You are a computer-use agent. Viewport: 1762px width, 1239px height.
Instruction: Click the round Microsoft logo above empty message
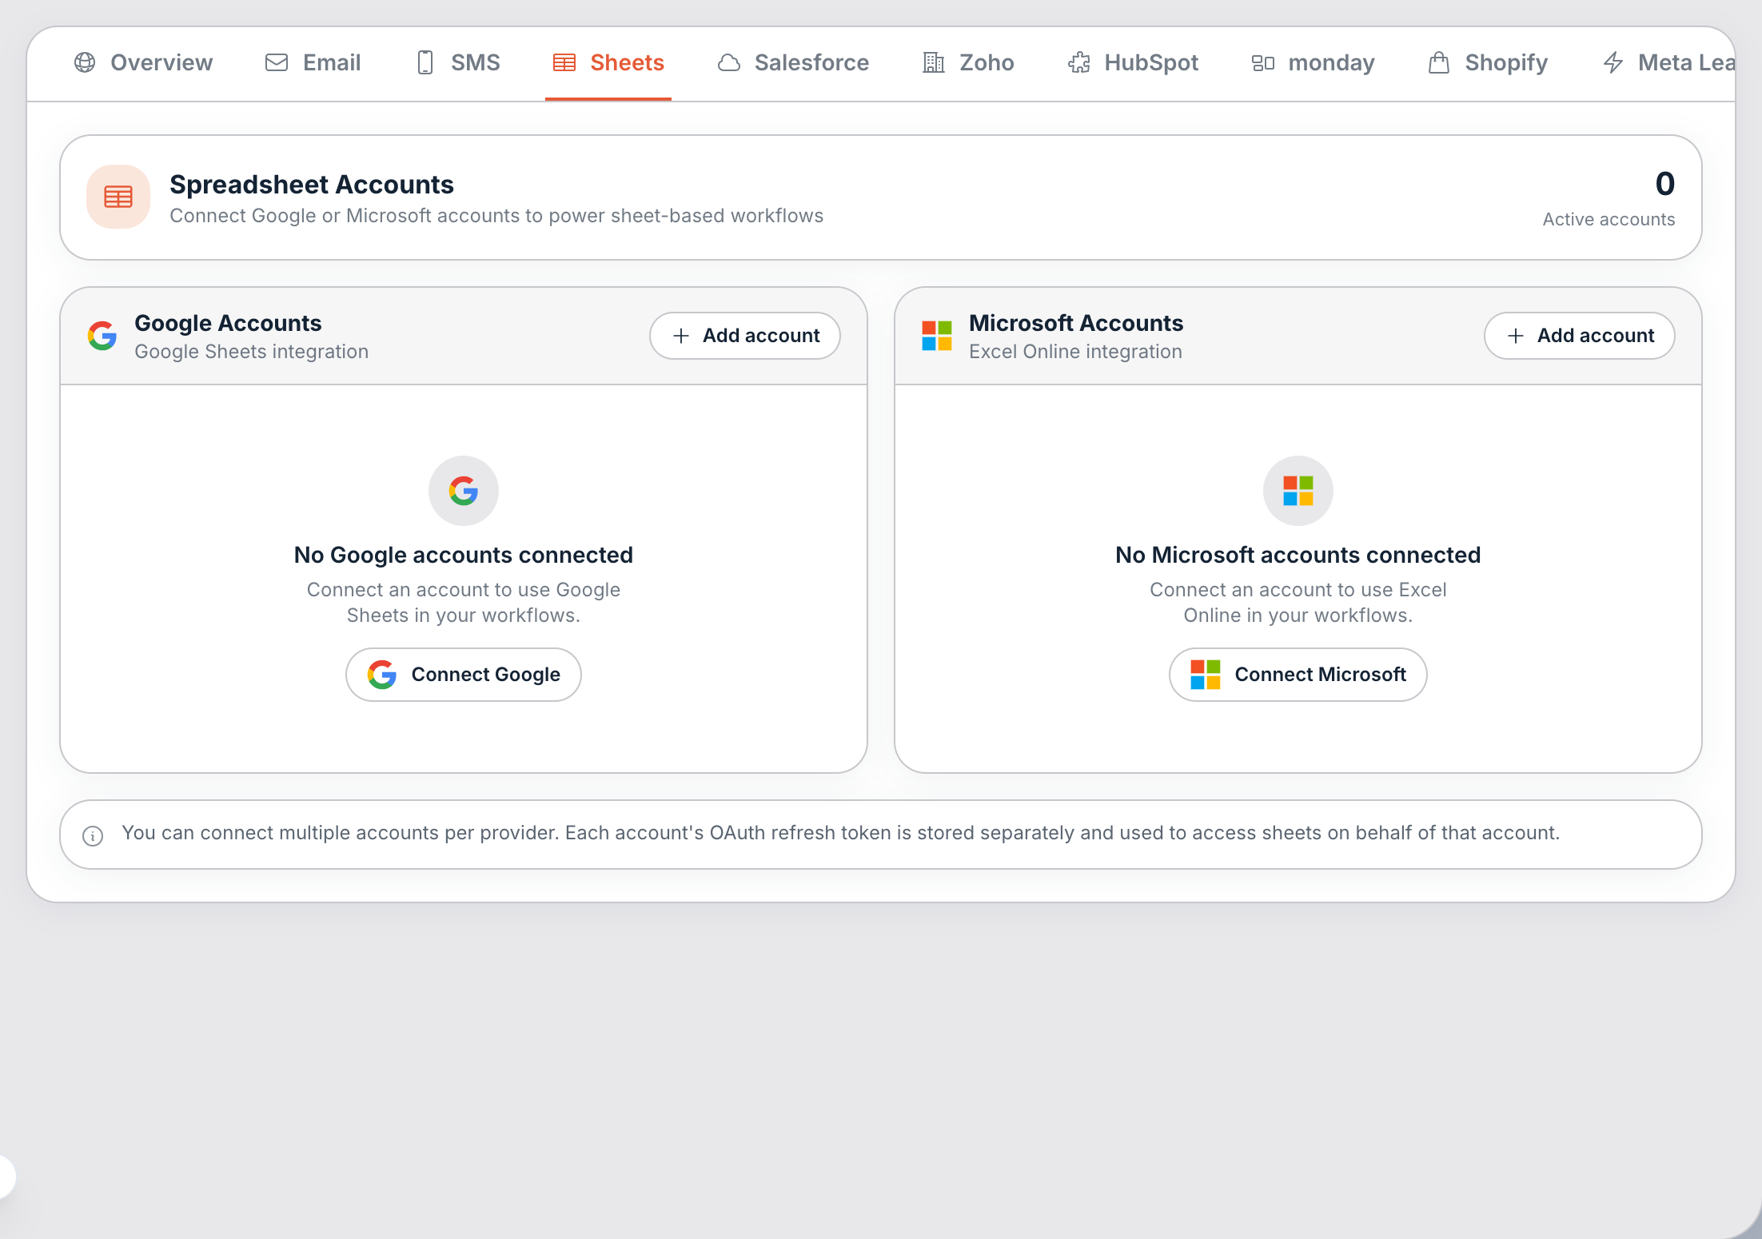1298,491
